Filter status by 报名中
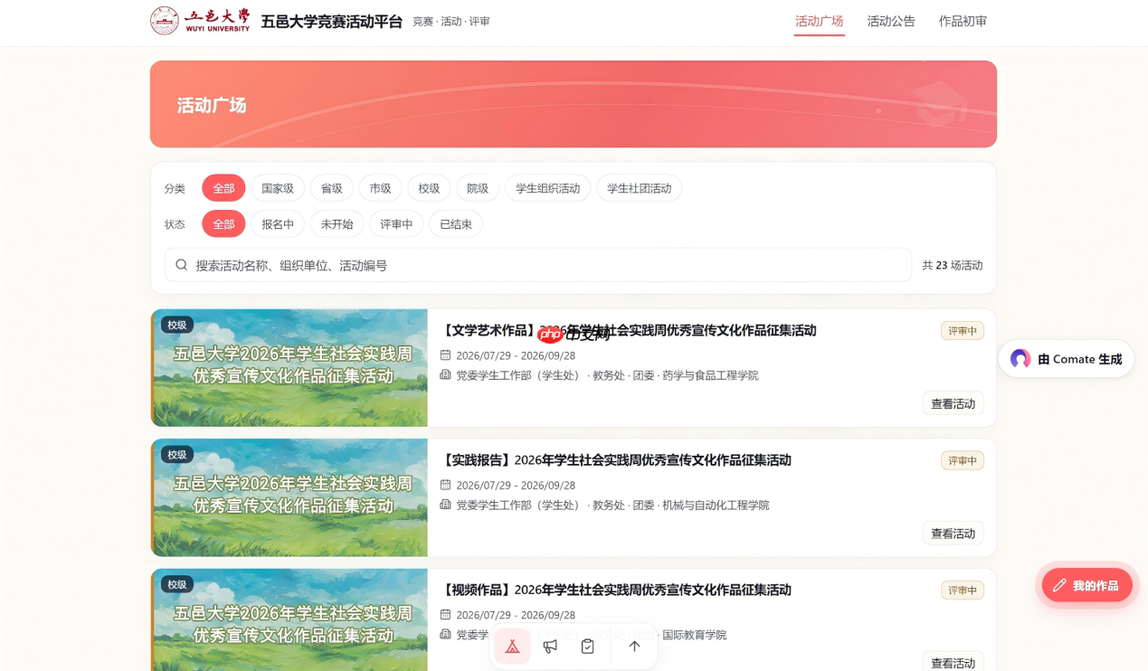1148x671 pixels. [x=278, y=223]
